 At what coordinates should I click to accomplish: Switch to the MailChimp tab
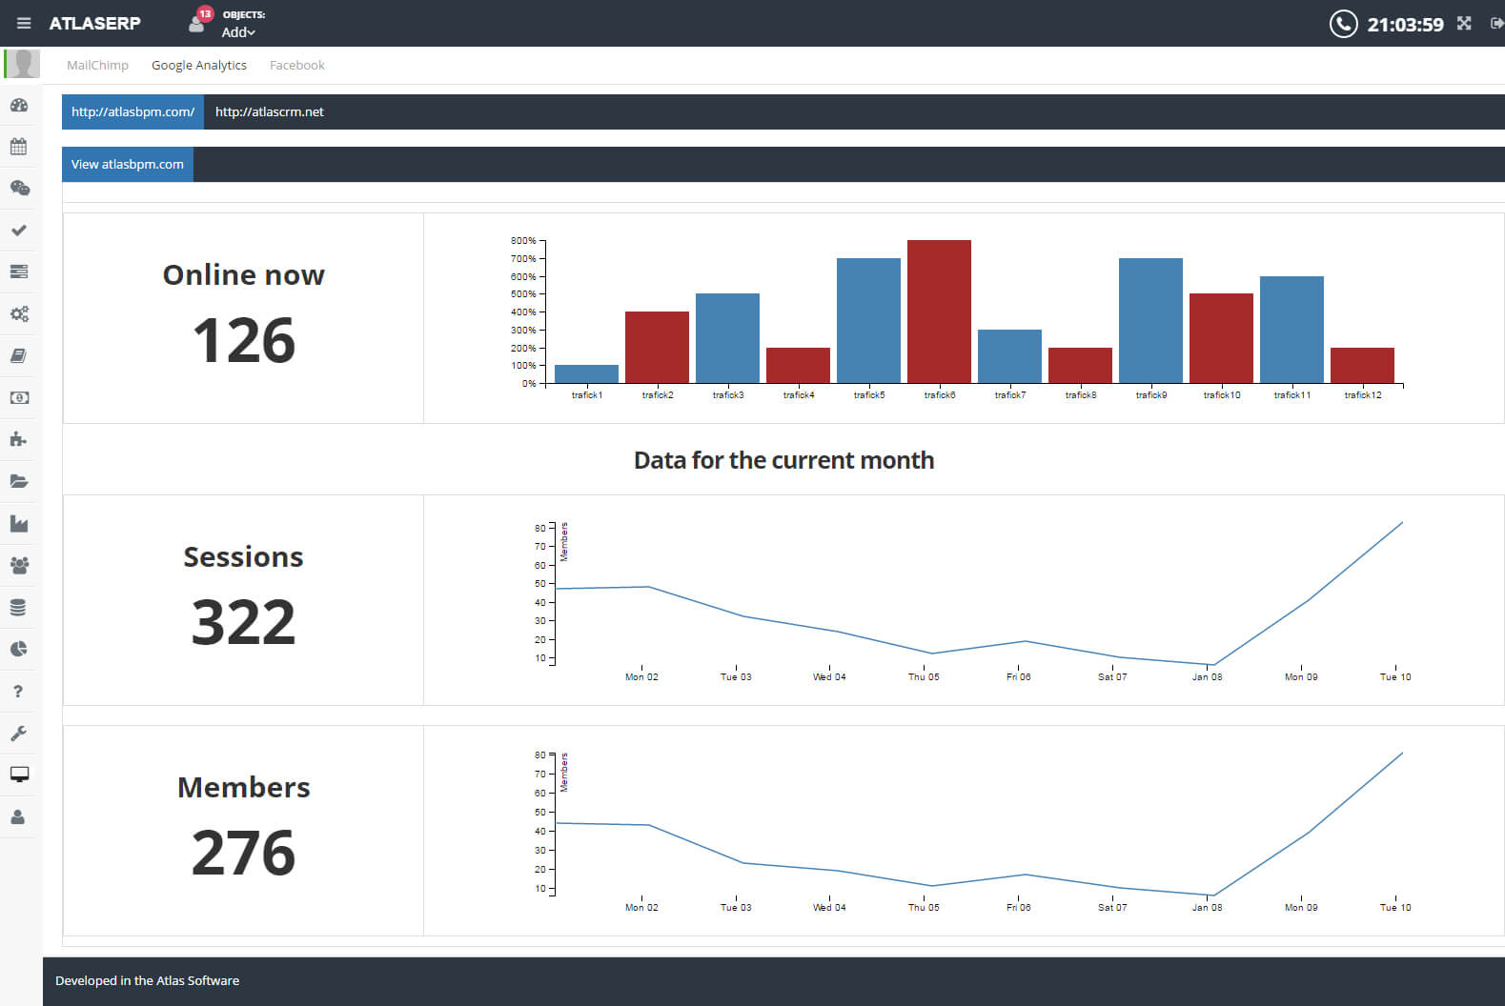97,65
